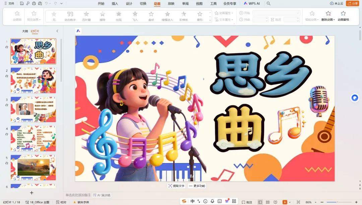Select the 阶梯状 animation effect
The height and width of the screenshot is (205, 362).
pos(184,16)
